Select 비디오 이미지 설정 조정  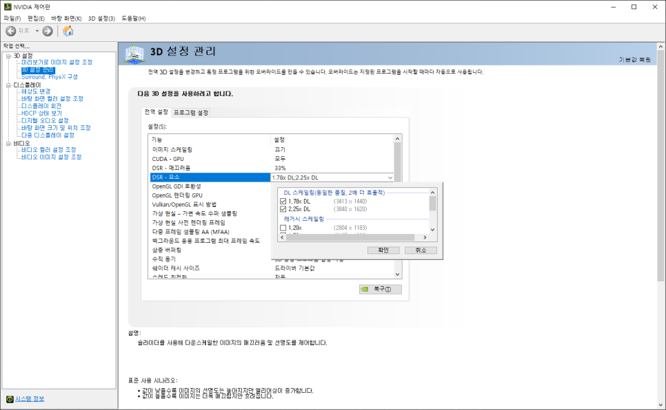(52, 157)
